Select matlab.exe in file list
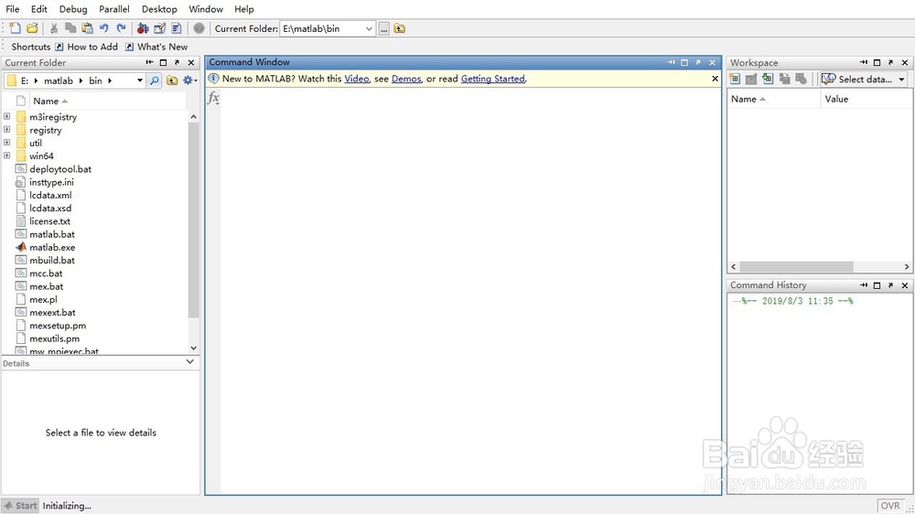 [x=52, y=247]
